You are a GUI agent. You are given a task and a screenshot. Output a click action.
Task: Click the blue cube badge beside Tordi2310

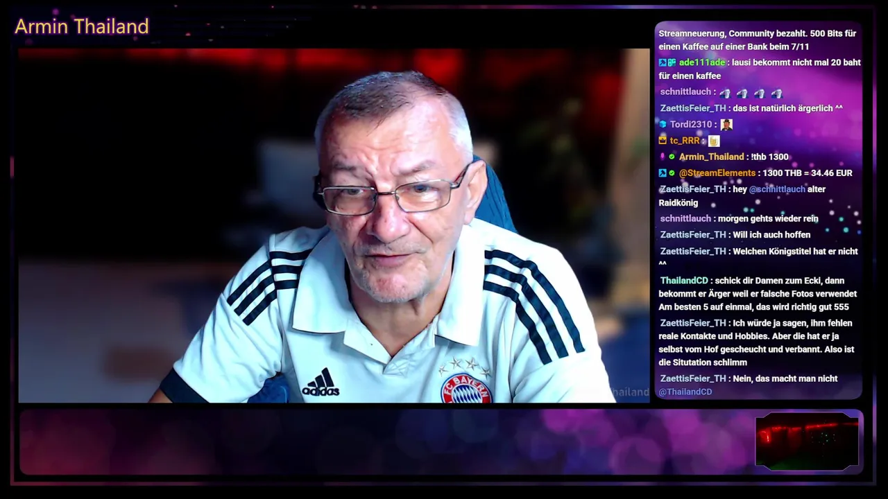coord(663,125)
